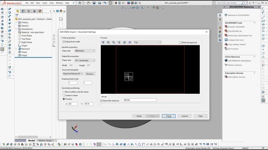Image resolution: width=268 pixels, height=150 pixels.
Task: Click feature tree horizontal scrollbar
Action: pyautogui.click(x=28, y=137)
